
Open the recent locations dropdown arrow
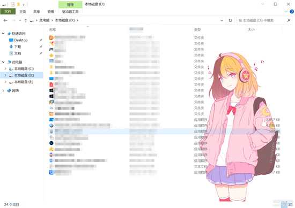pyautogui.click(x=20, y=20)
